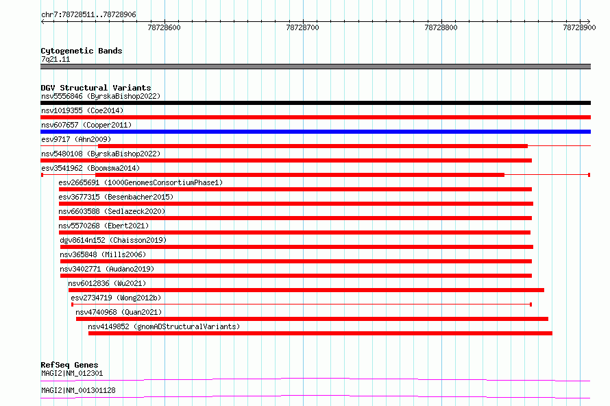Click the gray 7q21.11 cytogenetic band bar
Screen dimensions: 610x406
click(x=315, y=67)
